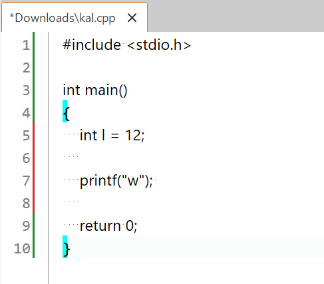Click on '<stdio.h>' header name
The width and height of the screenshot is (324, 284).
(x=159, y=45)
